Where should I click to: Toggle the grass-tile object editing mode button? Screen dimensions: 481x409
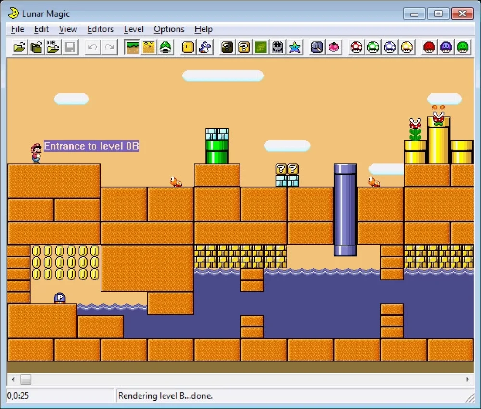pos(132,48)
